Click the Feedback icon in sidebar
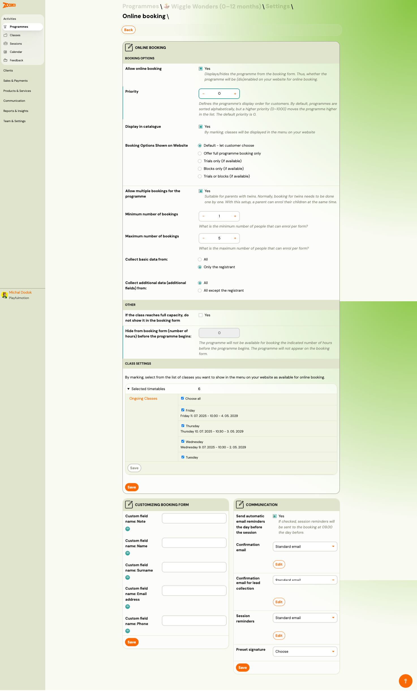Screen dimensions: 417x691 point(5,60)
